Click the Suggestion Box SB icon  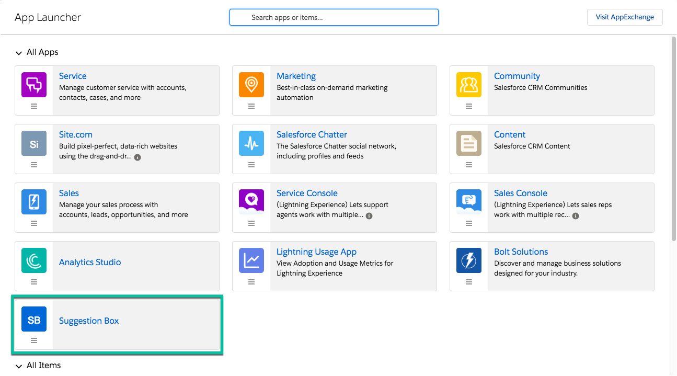[x=34, y=319]
